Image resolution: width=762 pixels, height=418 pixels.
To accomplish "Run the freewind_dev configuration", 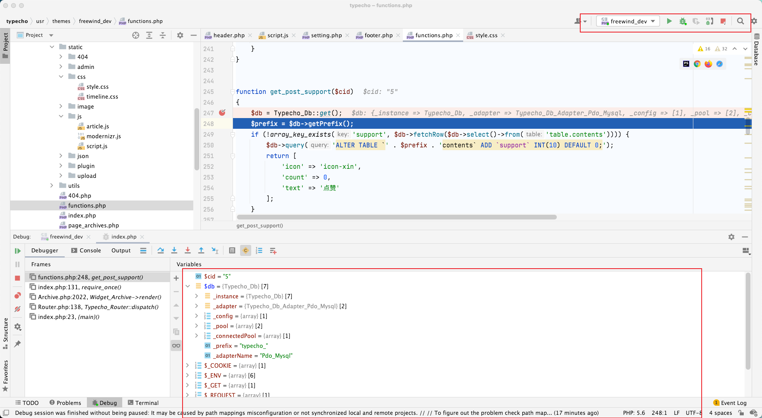I will pyautogui.click(x=669, y=21).
